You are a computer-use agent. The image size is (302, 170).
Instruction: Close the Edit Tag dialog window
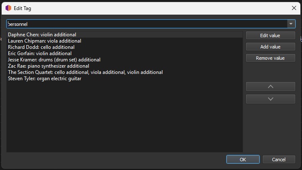pos(294,8)
